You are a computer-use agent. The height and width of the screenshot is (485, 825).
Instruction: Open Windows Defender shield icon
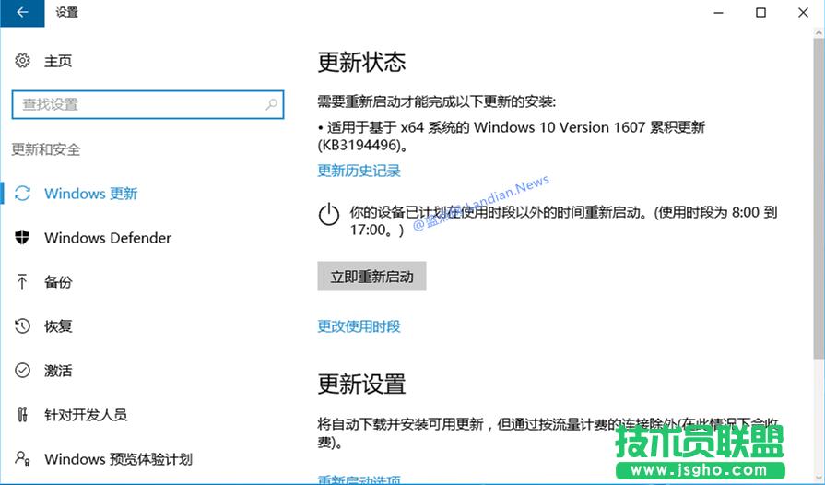point(23,238)
